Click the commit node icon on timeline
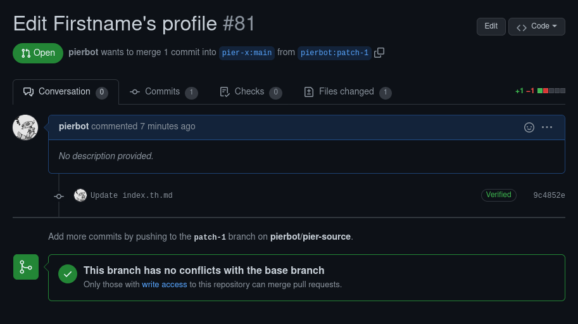Image resolution: width=578 pixels, height=324 pixels. pyautogui.click(x=59, y=197)
